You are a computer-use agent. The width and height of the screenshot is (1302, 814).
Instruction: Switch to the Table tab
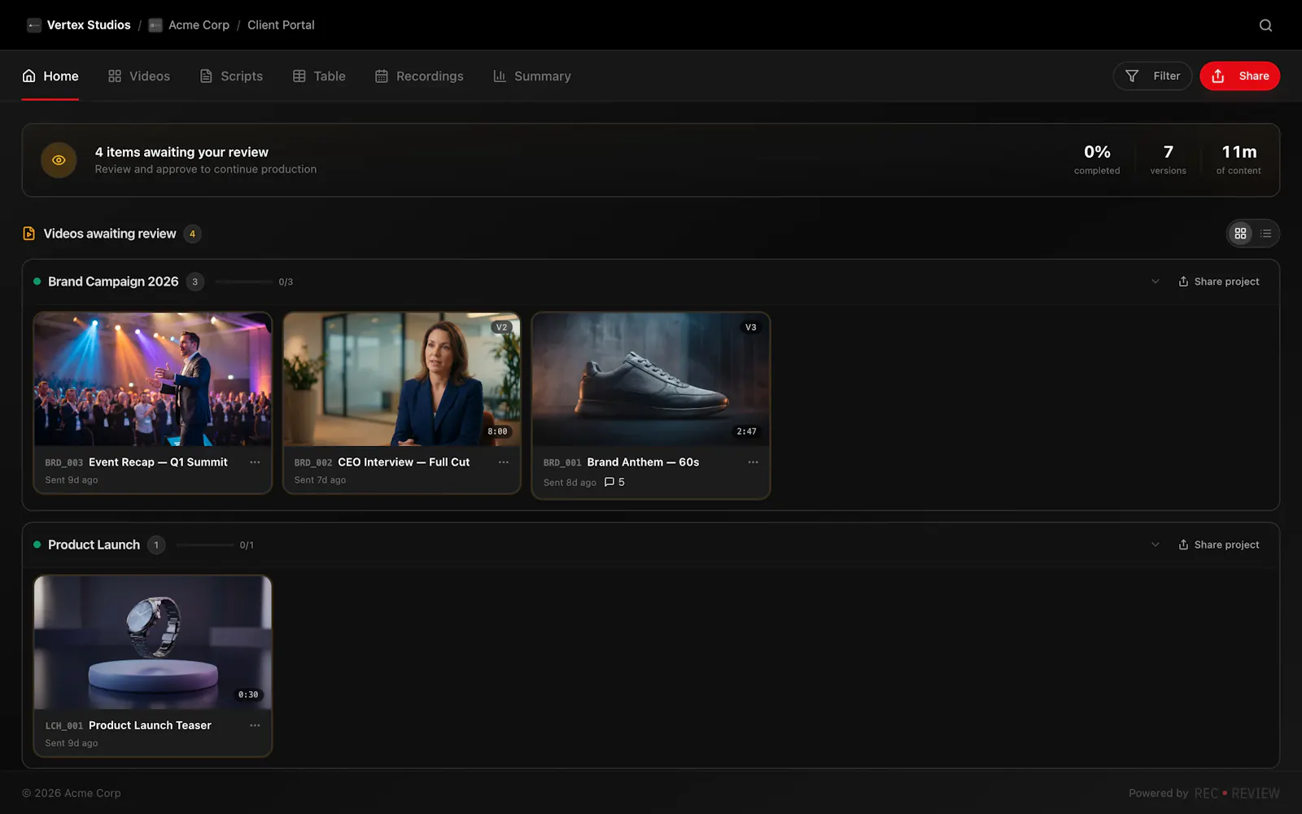point(319,76)
